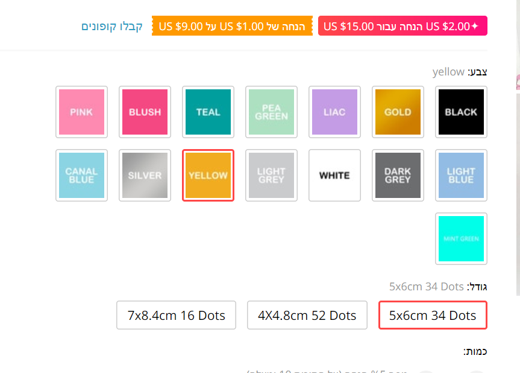Select the Light Blue color
The width and height of the screenshot is (520, 373).
[461, 175]
